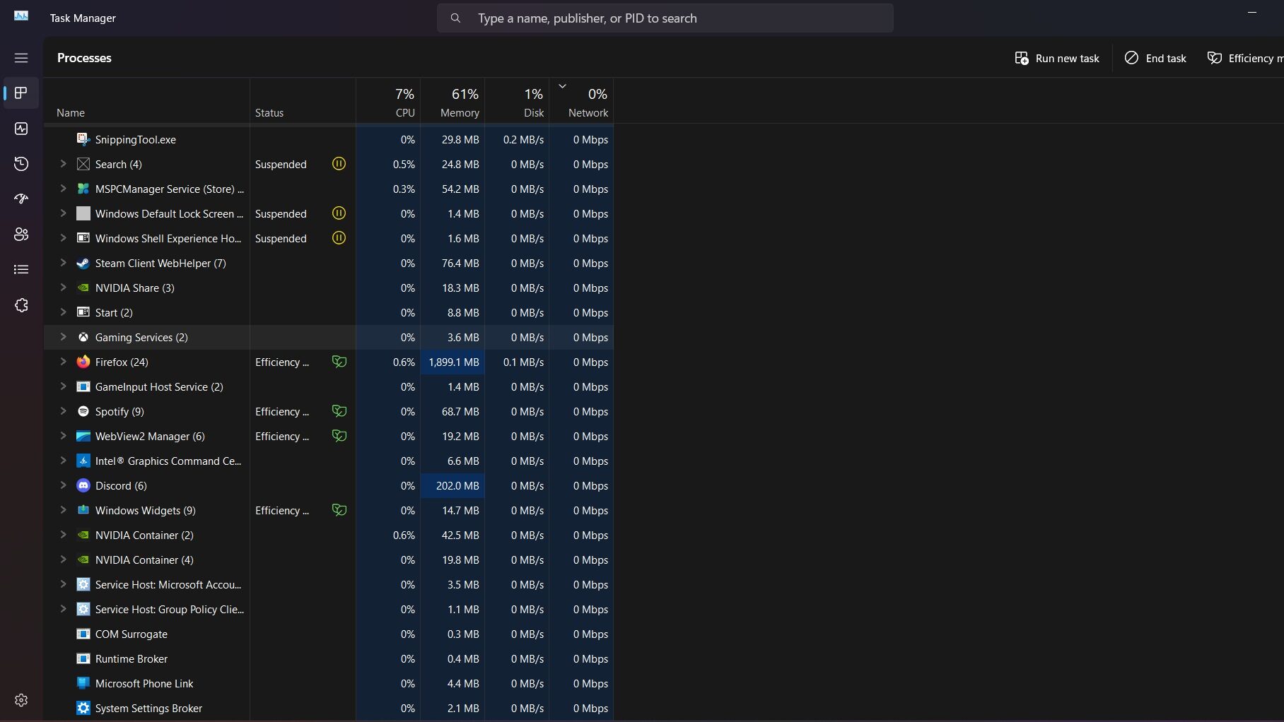
Task: Sort processes by Status column
Action: (x=303, y=101)
